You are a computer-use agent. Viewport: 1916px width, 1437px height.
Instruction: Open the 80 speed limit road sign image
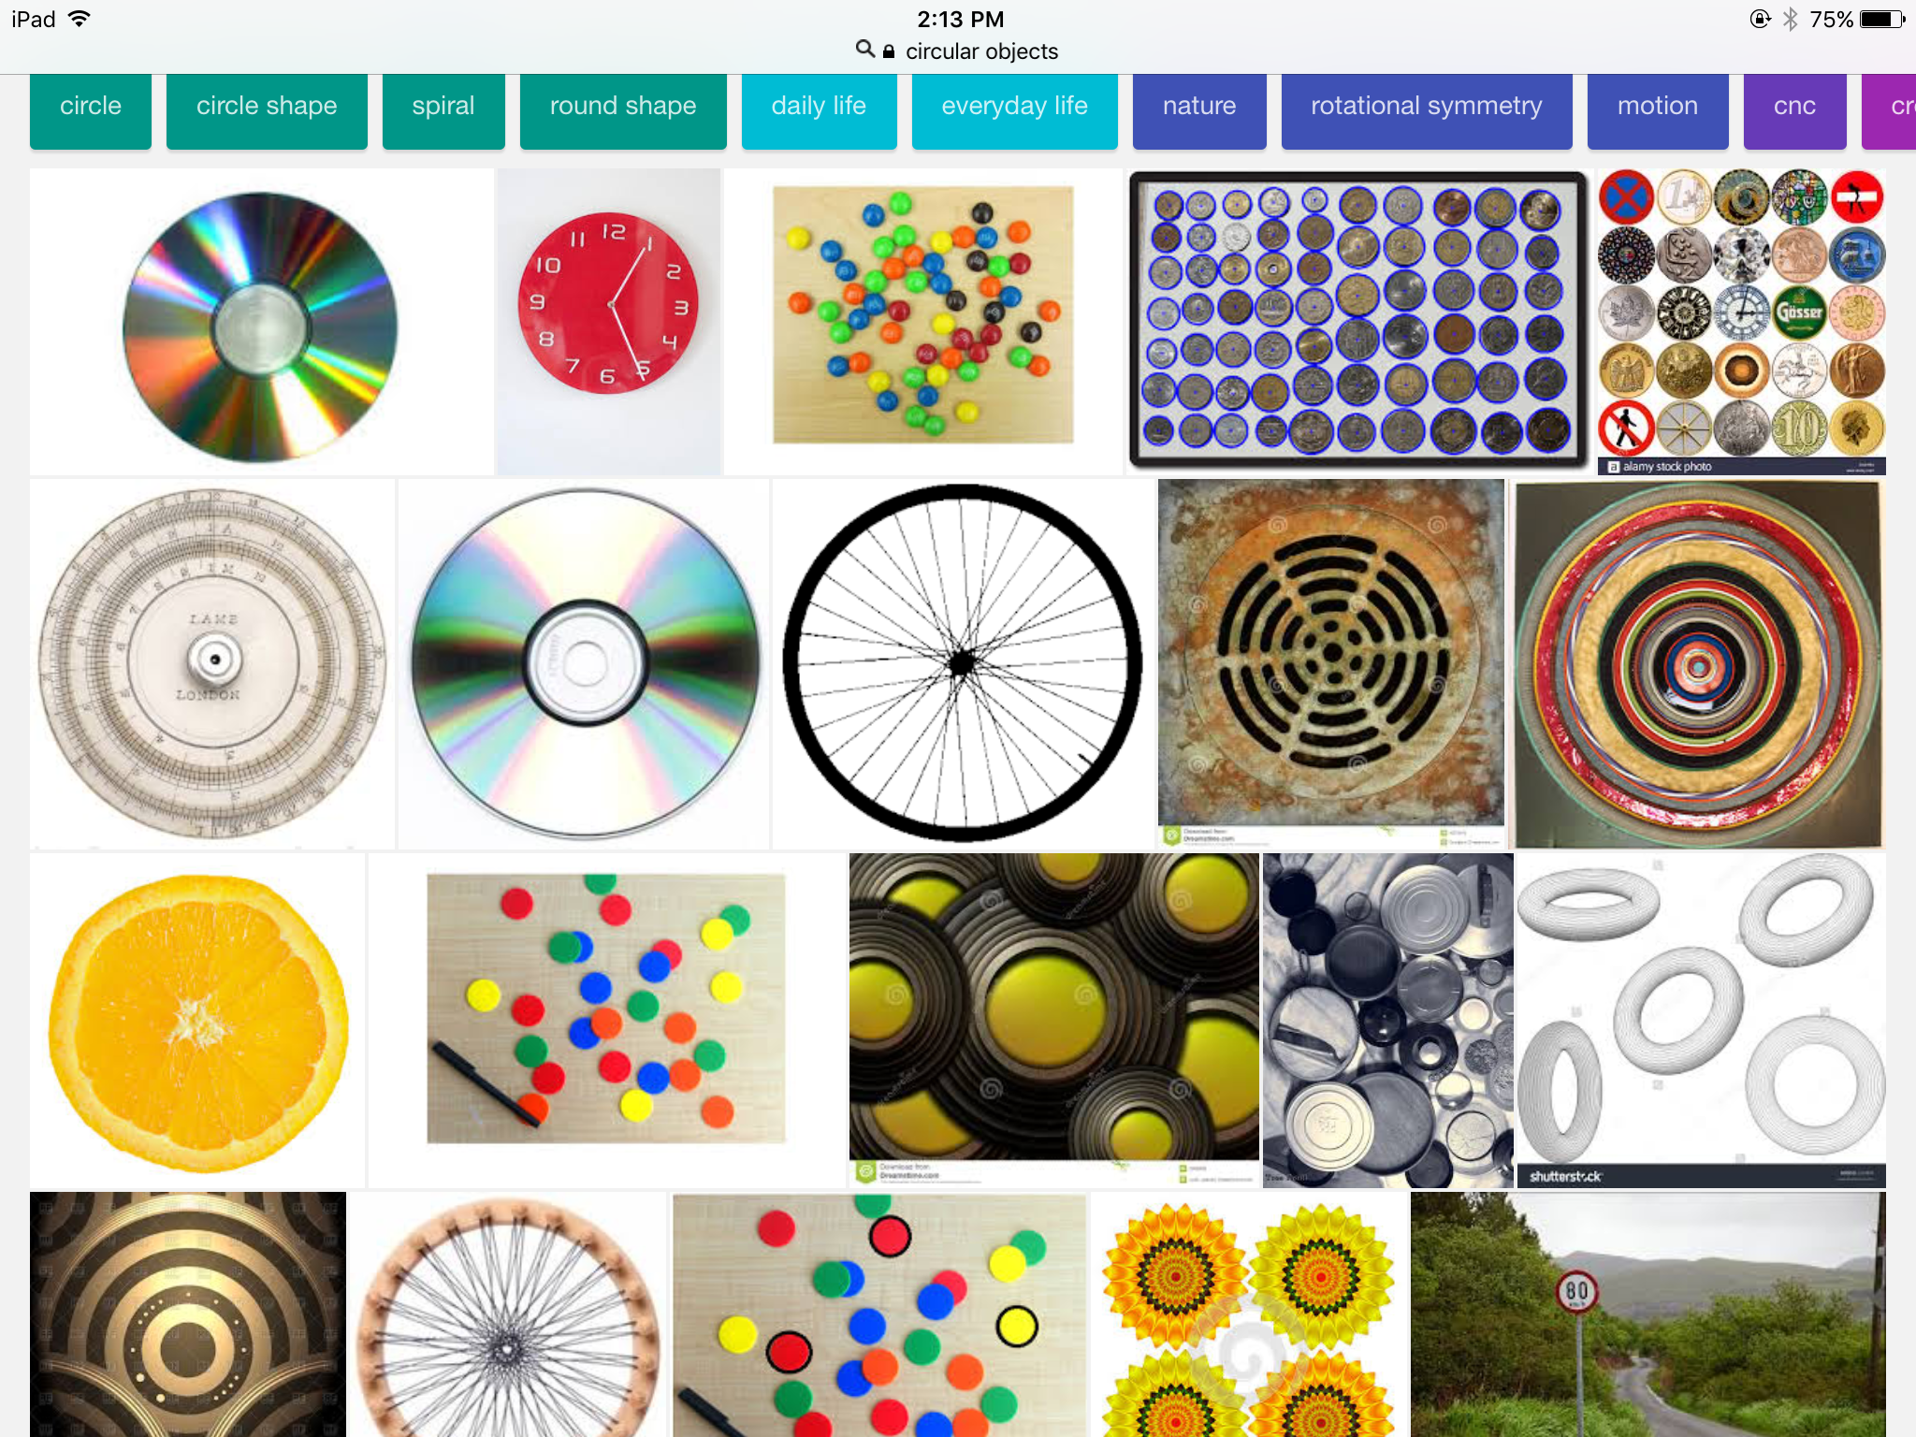point(1647,1314)
